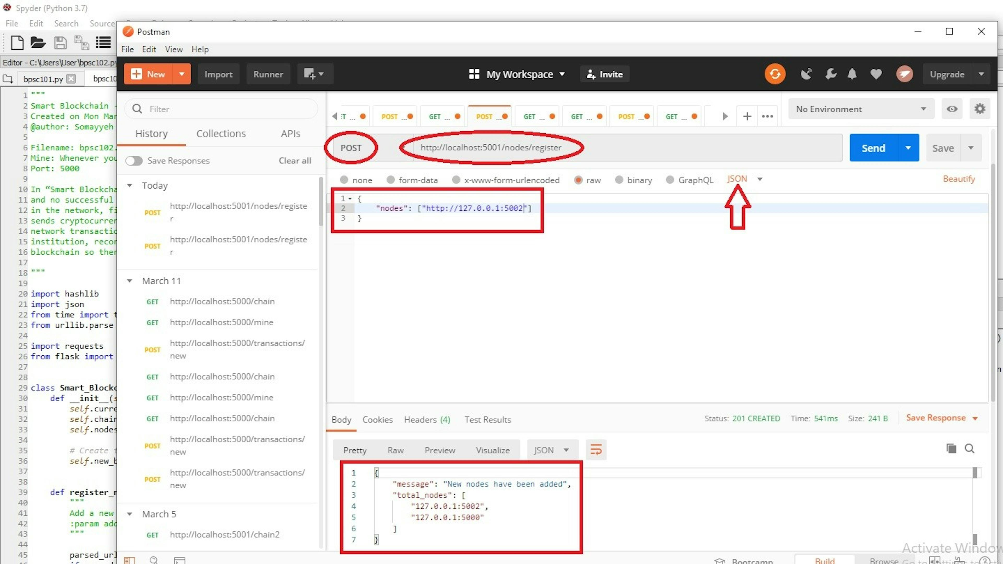
Task: Toggle the Save Responses switch
Action: pyautogui.click(x=134, y=161)
